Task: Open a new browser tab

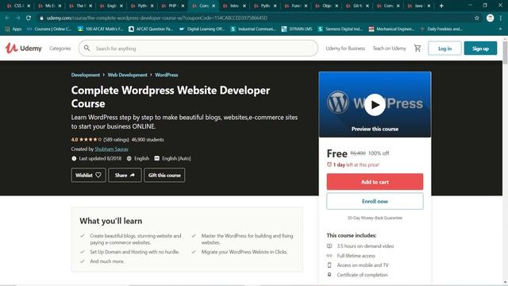Action: pyautogui.click(x=441, y=6)
